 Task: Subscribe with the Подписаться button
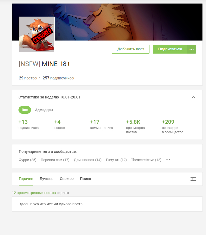point(170,49)
